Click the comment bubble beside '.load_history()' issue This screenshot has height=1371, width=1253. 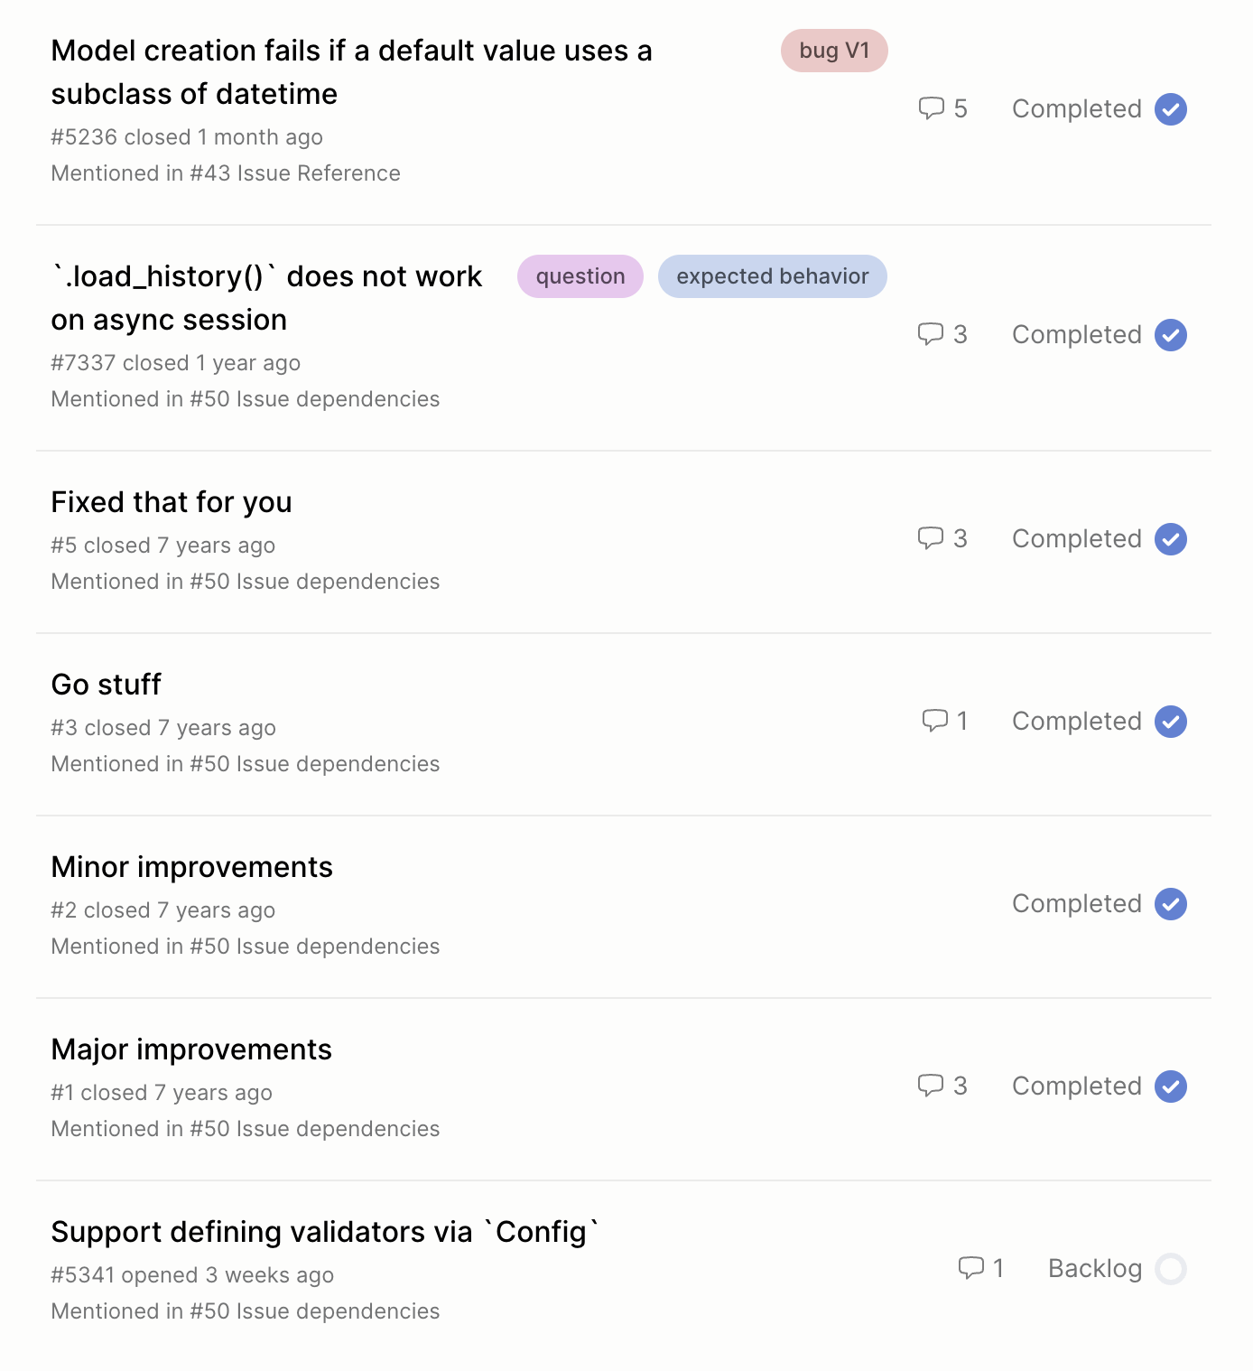(932, 334)
